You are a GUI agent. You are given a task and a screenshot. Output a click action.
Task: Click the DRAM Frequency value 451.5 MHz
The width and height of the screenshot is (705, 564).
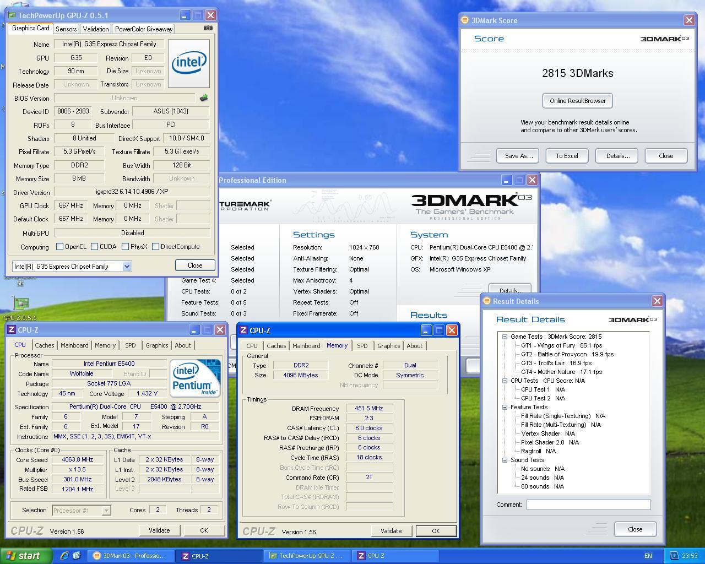click(x=369, y=409)
